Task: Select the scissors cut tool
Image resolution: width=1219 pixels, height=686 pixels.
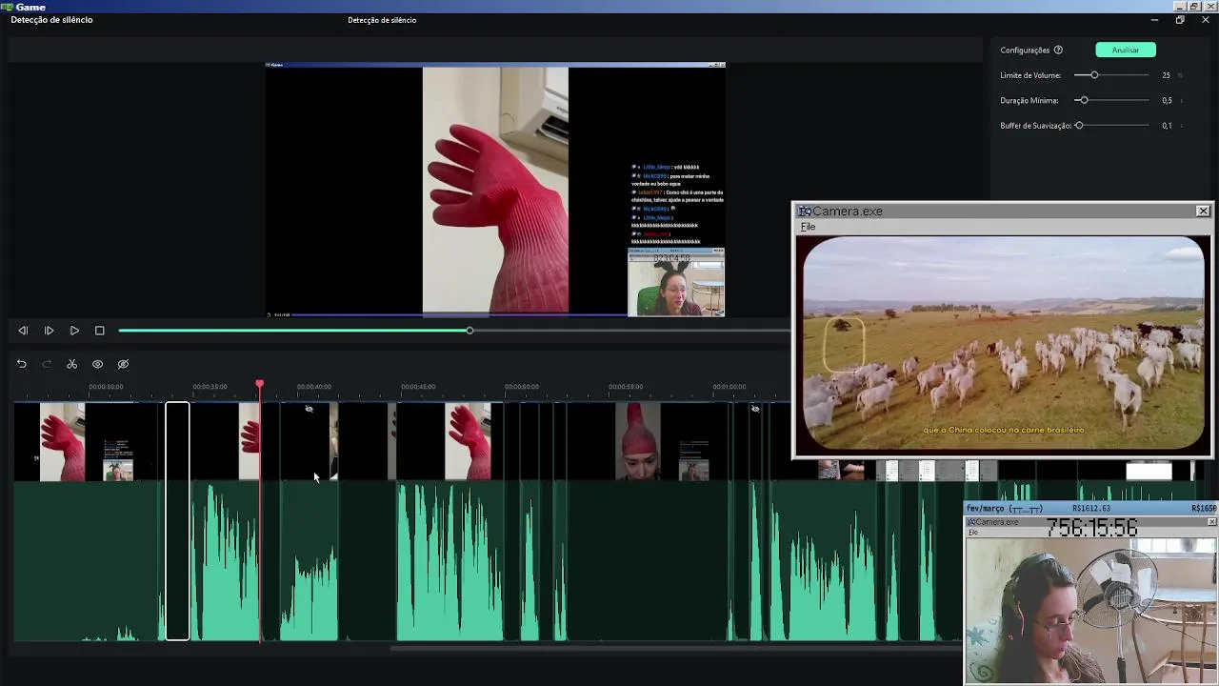Action: [x=71, y=364]
